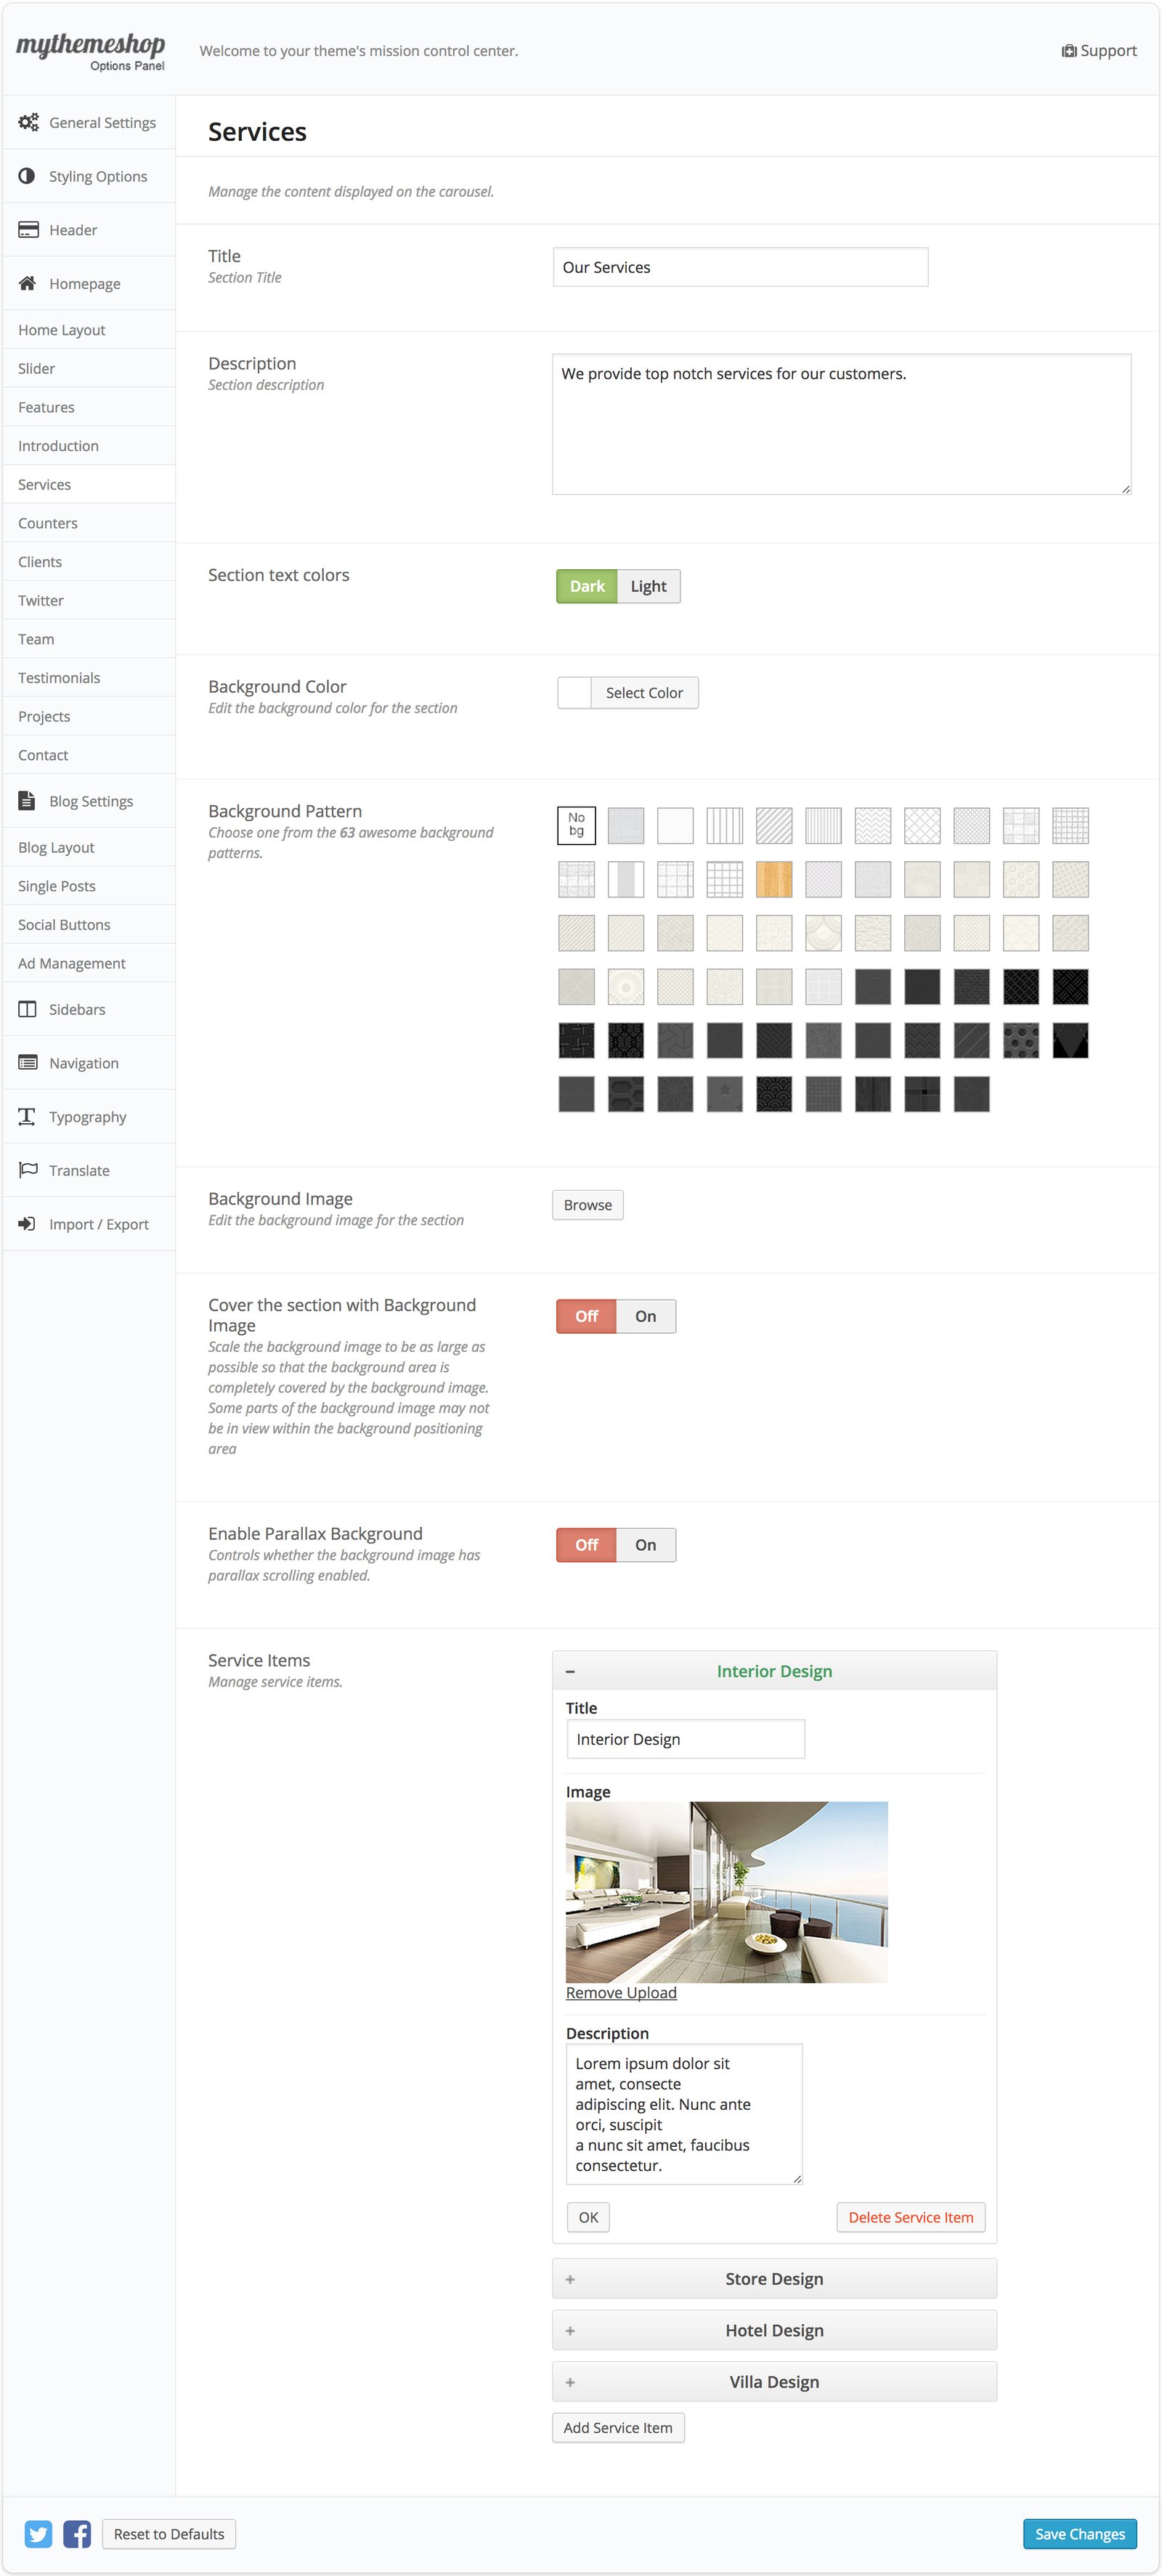Click the Styling Options contrast icon

[27, 176]
